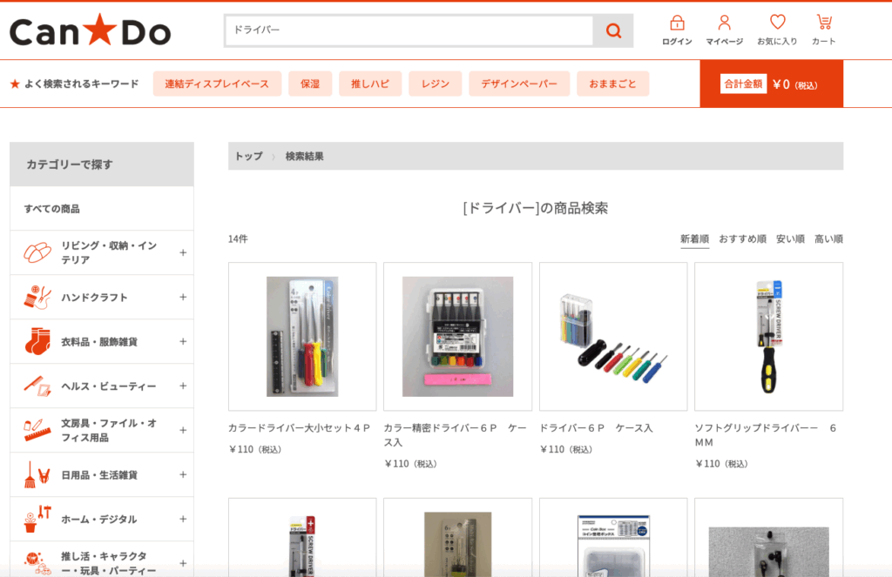Expand リビング・収納・インテリア category
Image resolution: width=892 pixels, height=577 pixels.
(183, 252)
